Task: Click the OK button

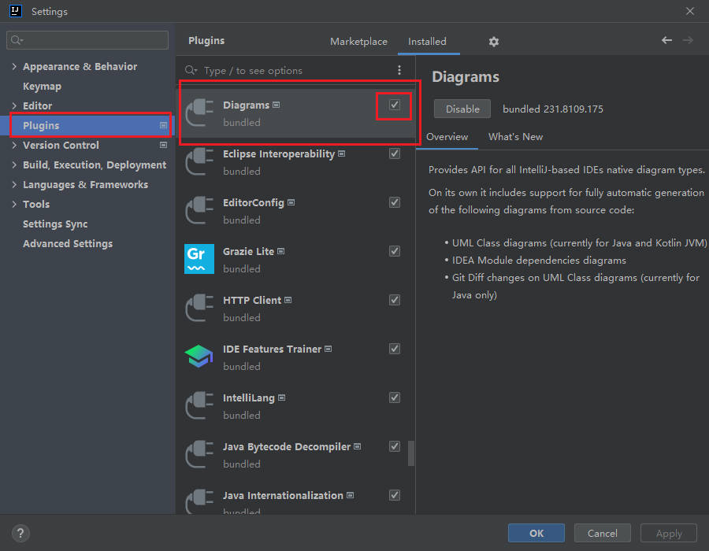Action: (536, 533)
